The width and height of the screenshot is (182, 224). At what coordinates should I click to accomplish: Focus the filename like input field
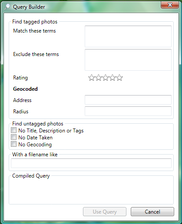pyautogui.click(x=91, y=163)
